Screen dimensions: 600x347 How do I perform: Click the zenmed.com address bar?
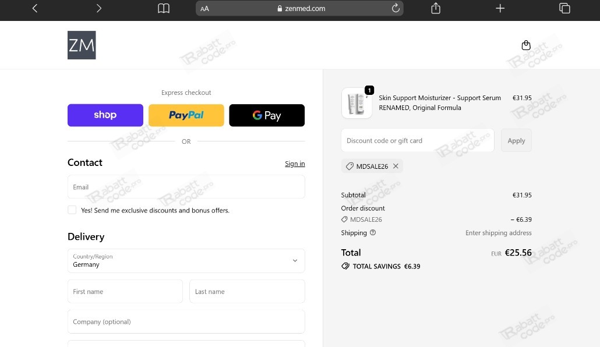point(299,8)
